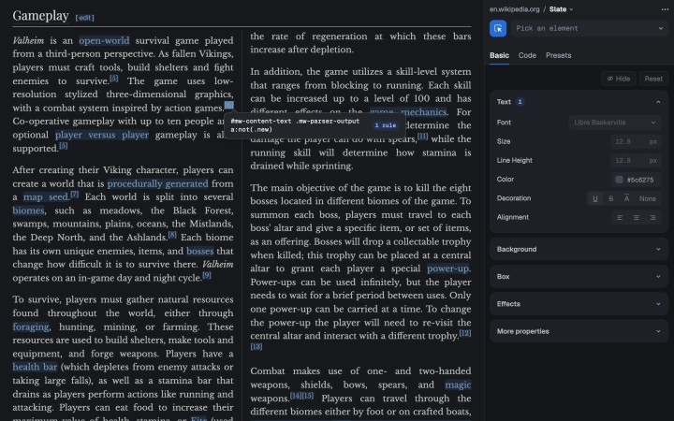Open the procedurally generated link
The image size is (674, 421).
(158, 184)
